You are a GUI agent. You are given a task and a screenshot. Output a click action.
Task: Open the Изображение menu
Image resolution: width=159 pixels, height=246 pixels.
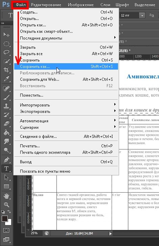pos(81,5)
